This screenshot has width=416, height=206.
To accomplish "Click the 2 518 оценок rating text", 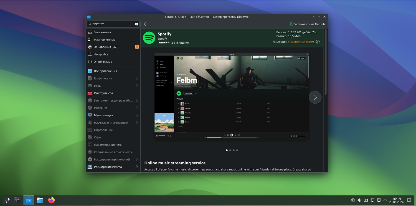I will click(x=180, y=43).
